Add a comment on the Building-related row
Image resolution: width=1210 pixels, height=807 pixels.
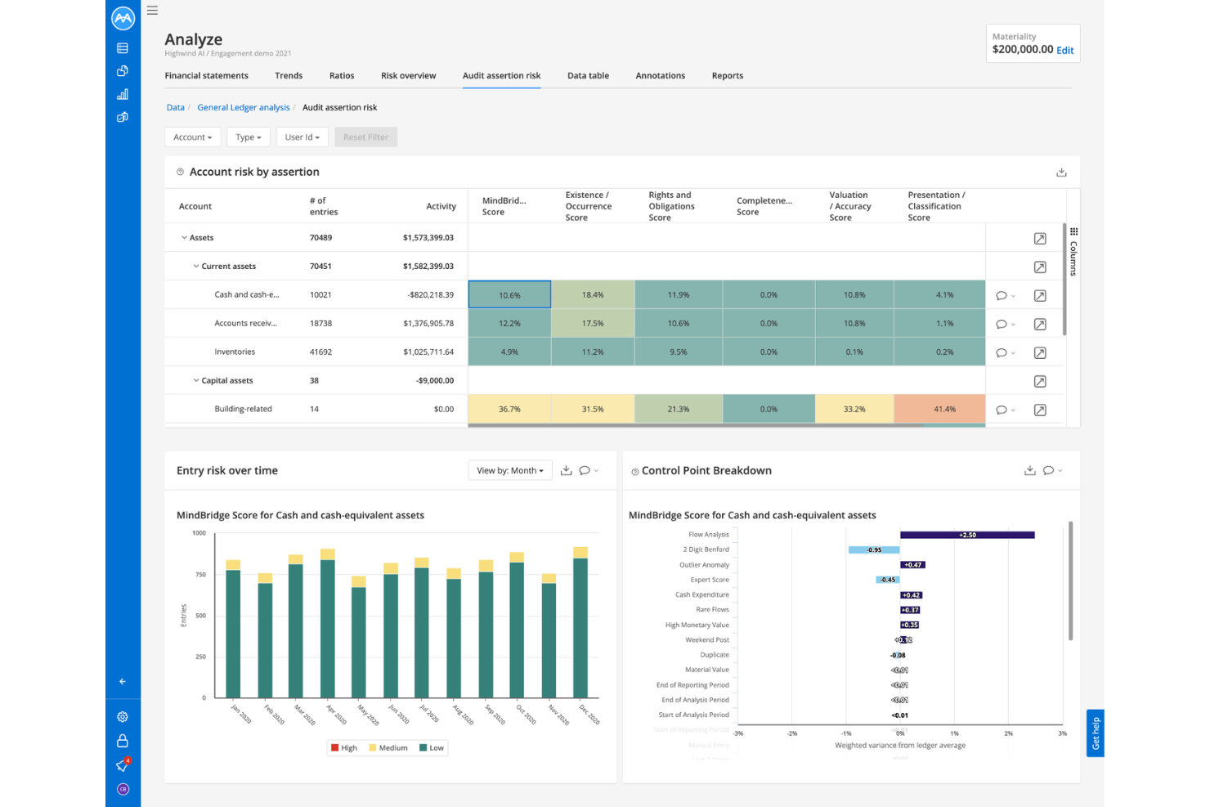[x=1005, y=410]
